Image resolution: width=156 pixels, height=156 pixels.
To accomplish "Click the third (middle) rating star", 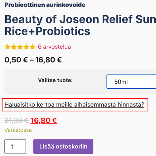I will click(20, 47).
